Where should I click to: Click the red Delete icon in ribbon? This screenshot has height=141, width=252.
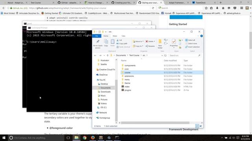click(x=147, y=42)
